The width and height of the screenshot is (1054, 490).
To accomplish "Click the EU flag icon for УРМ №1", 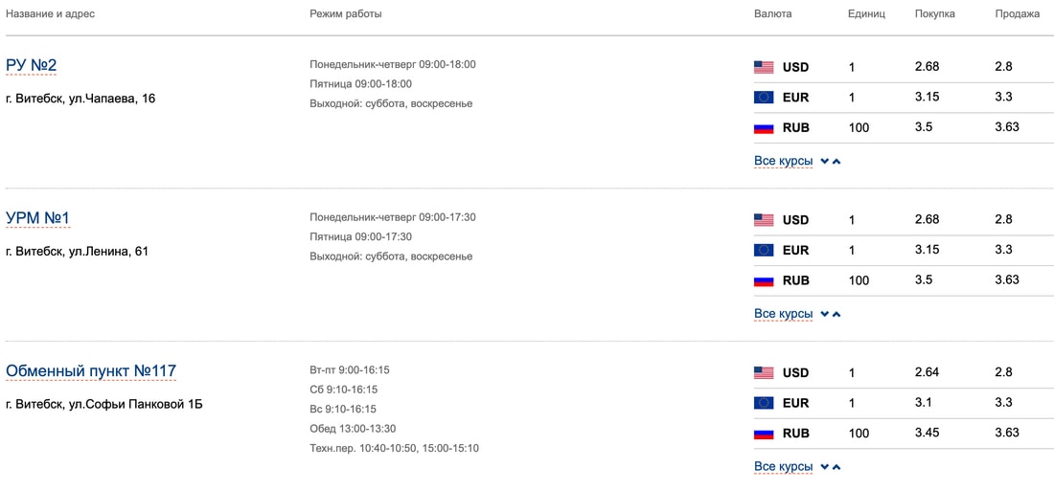I will [x=764, y=250].
